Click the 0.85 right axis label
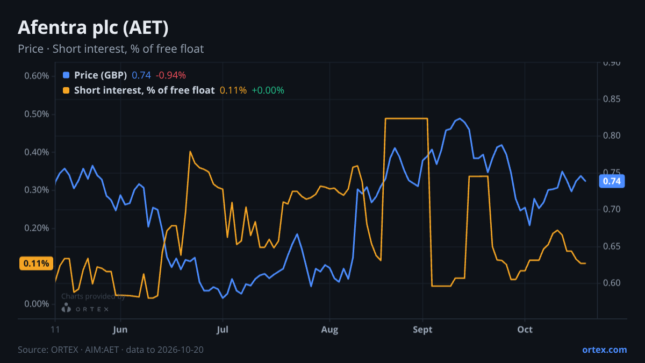The image size is (645, 363). [612, 99]
